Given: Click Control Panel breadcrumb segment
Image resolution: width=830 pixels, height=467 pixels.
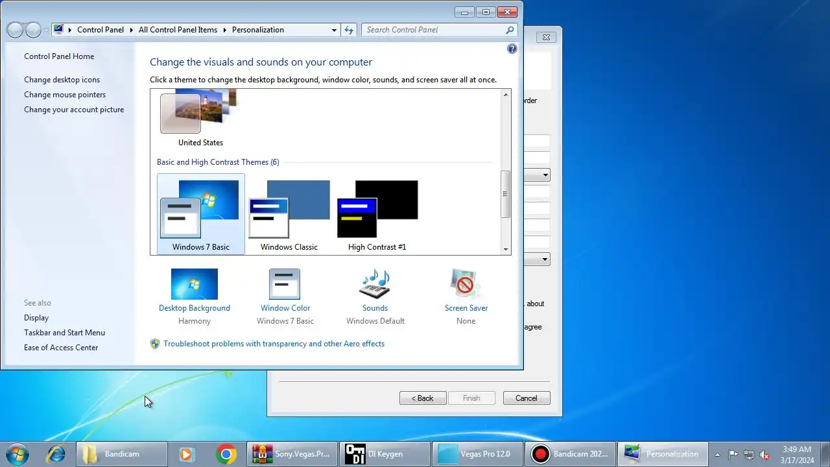Looking at the screenshot, I should [101, 30].
